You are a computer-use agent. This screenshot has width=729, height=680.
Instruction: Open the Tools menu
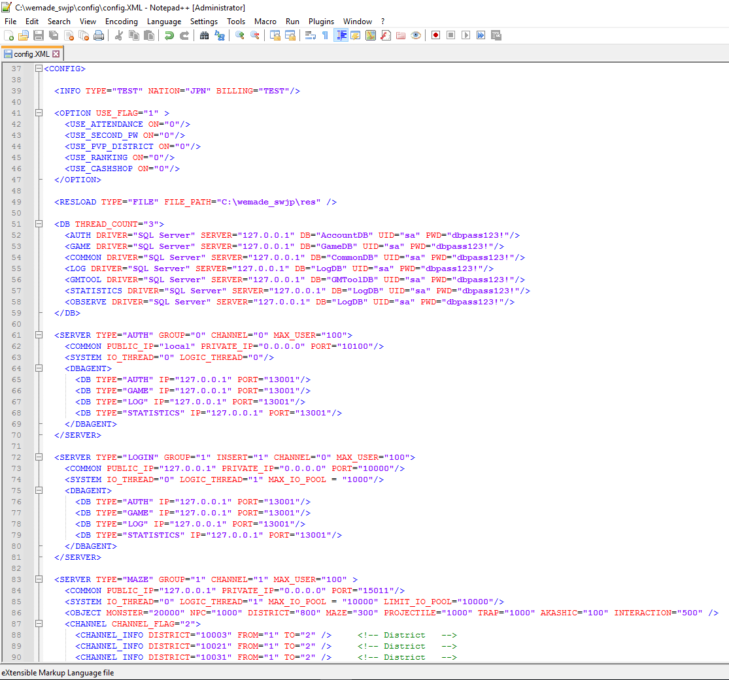(x=236, y=22)
